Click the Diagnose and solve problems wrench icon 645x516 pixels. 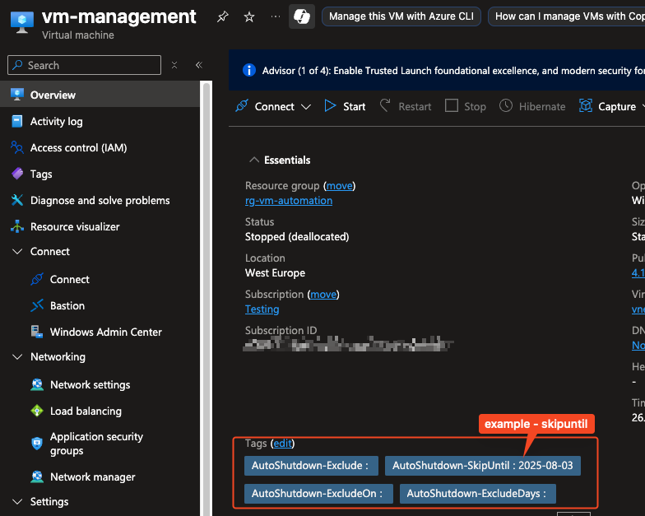point(16,200)
